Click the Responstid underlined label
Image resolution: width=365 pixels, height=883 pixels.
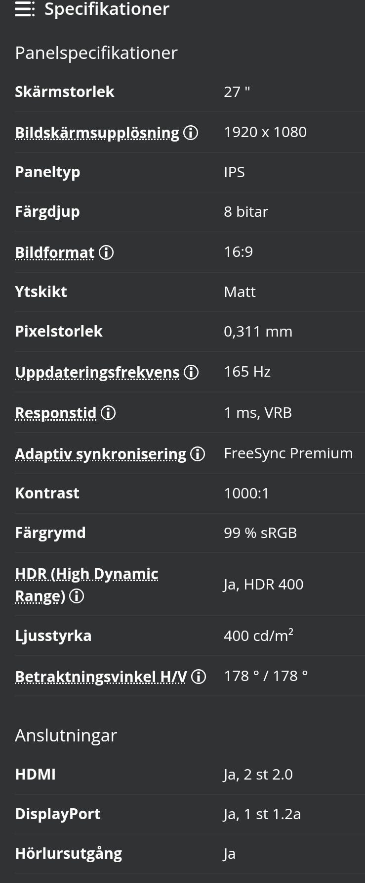point(55,413)
